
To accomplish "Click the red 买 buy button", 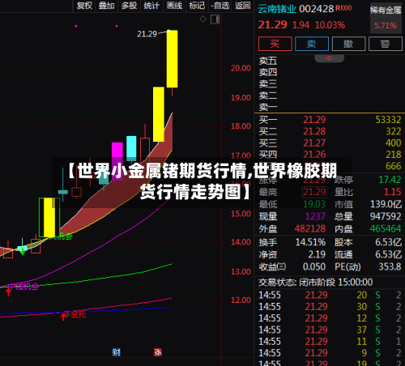I will (x=275, y=44).
